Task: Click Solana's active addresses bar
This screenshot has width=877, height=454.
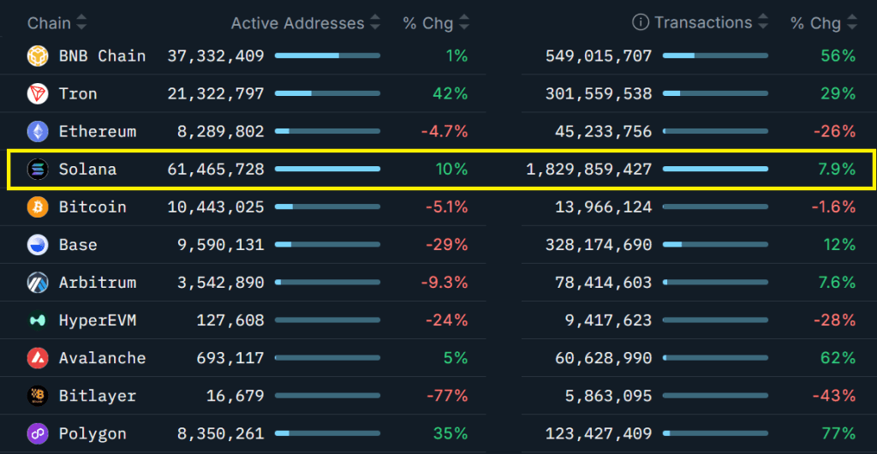Action: pyautogui.click(x=327, y=170)
